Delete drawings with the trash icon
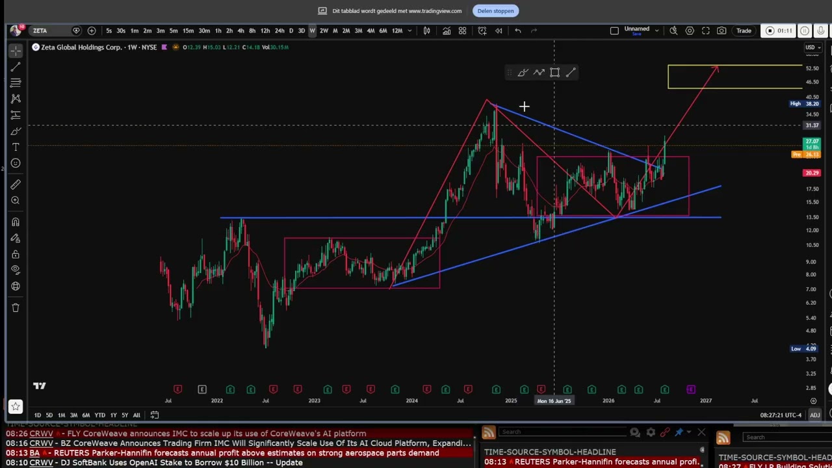The height and width of the screenshot is (468, 832). click(x=16, y=307)
